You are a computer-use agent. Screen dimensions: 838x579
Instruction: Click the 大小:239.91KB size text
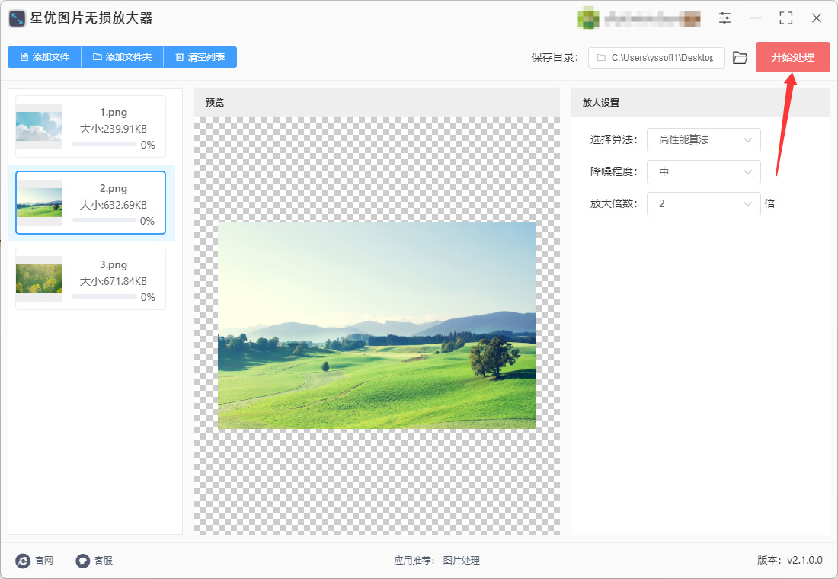click(x=114, y=129)
